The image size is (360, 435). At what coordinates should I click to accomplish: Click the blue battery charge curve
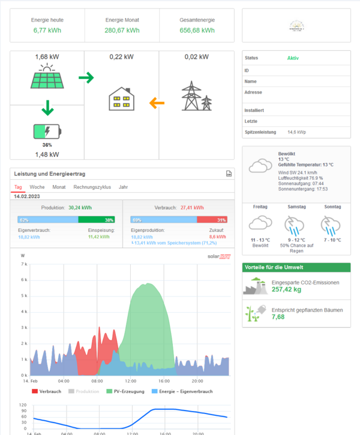(x=131, y=418)
